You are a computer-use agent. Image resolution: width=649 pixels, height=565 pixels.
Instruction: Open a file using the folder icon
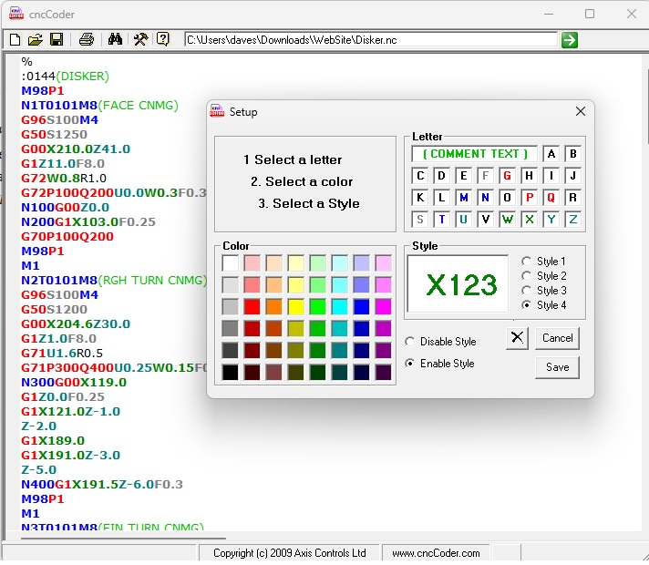[x=36, y=39]
